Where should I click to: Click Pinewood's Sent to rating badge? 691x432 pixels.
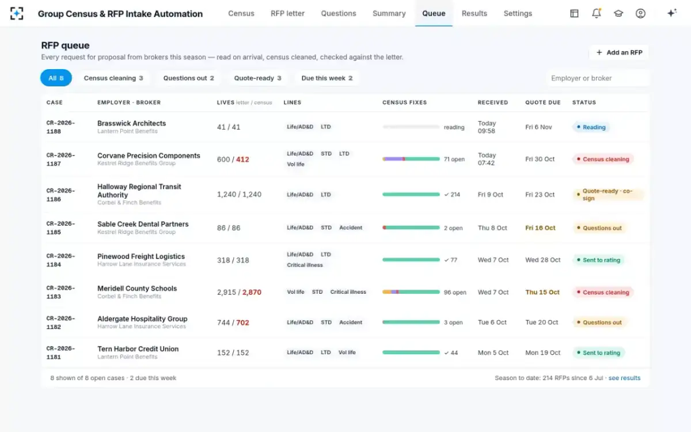[x=598, y=260]
